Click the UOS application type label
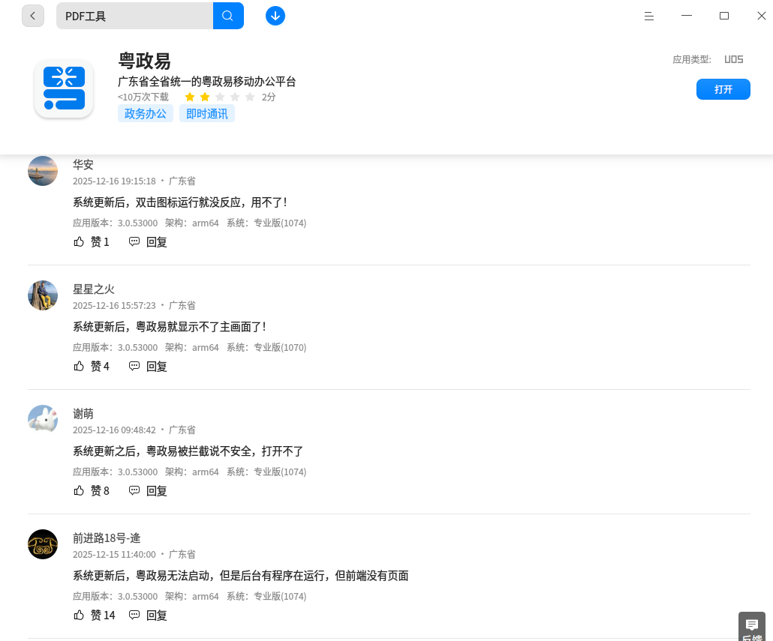773x641 pixels. coord(733,59)
